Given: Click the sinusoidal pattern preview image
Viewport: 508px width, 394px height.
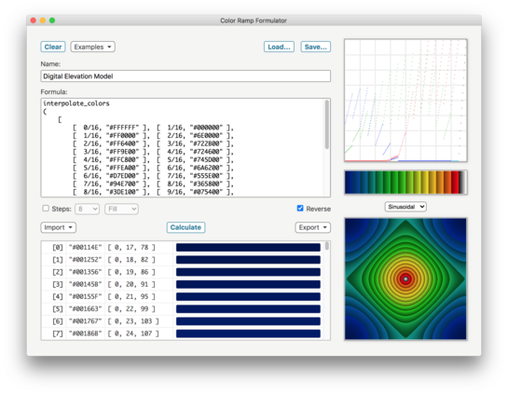Looking at the screenshot, I should click(x=405, y=279).
